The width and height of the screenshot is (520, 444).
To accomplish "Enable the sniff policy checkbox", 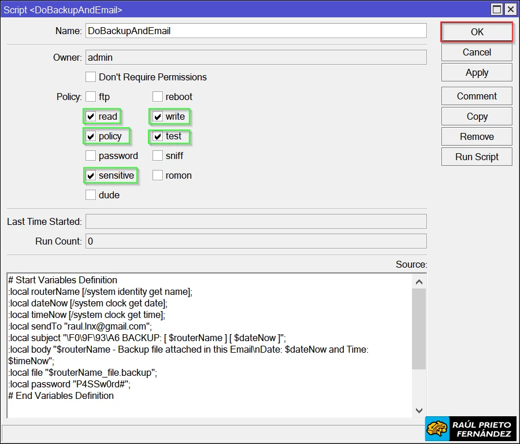I will click(x=158, y=156).
